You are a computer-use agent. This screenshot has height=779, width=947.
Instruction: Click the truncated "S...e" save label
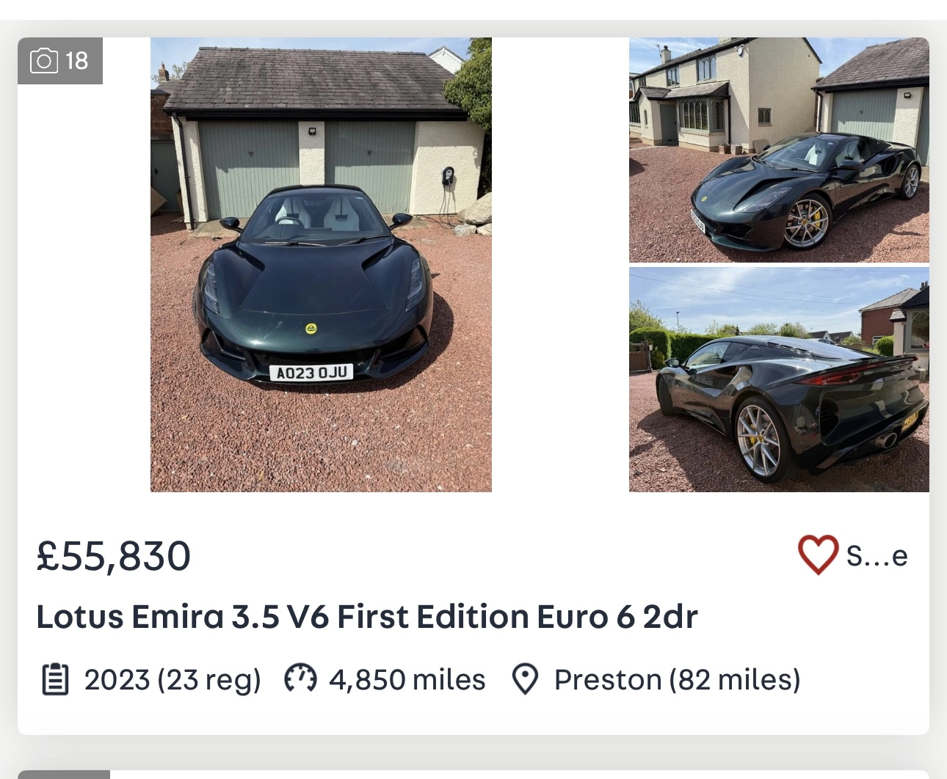[x=877, y=556]
